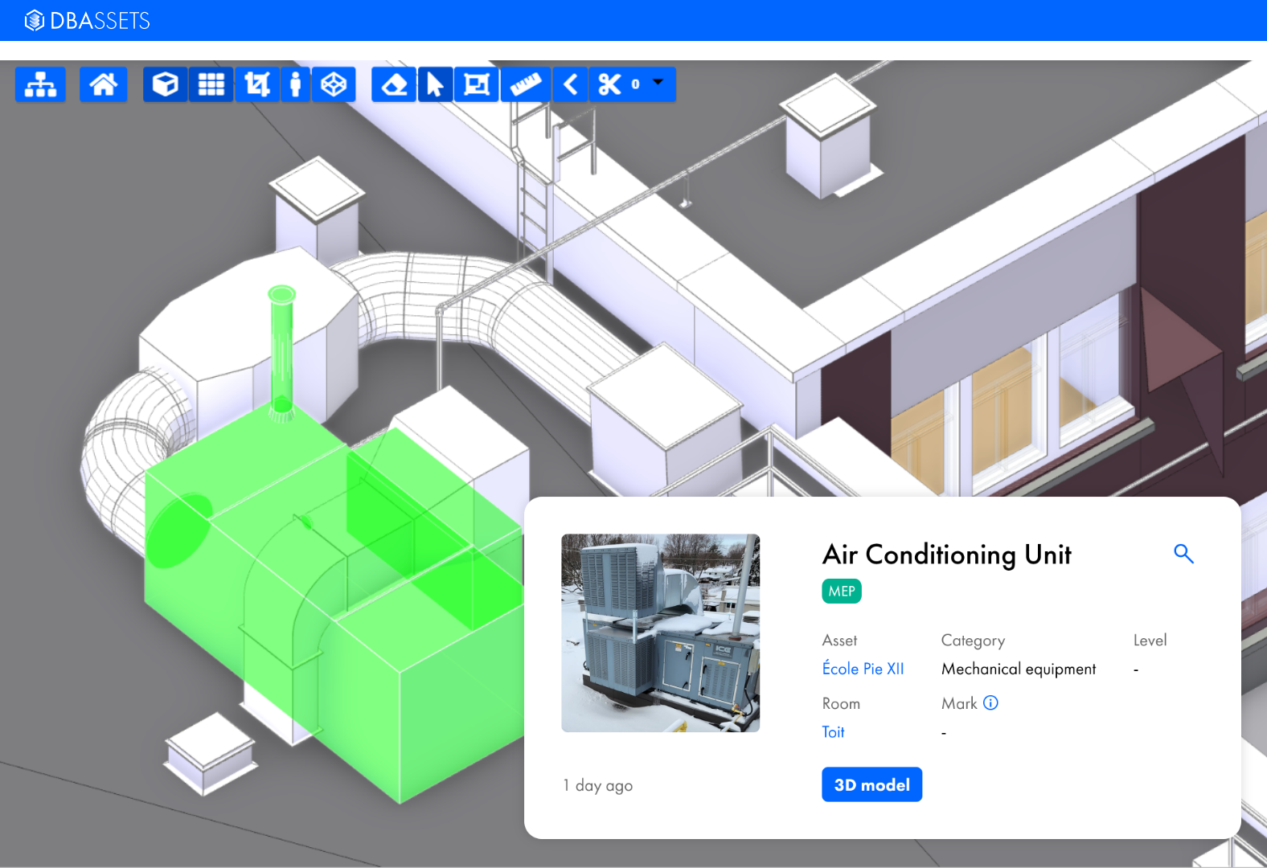The height and width of the screenshot is (868, 1267).
Task: Click the Level field label
Action: coord(1150,641)
